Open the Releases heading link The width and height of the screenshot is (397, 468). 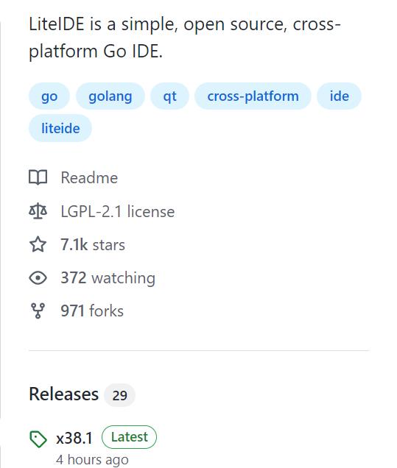tap(63, 394)
